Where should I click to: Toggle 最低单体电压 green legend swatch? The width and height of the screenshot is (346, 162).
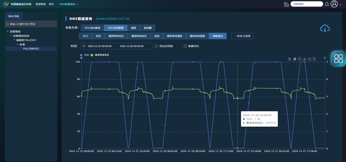click(92, 55)
